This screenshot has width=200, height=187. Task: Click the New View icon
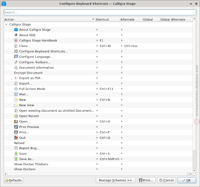tap(16, 105)
